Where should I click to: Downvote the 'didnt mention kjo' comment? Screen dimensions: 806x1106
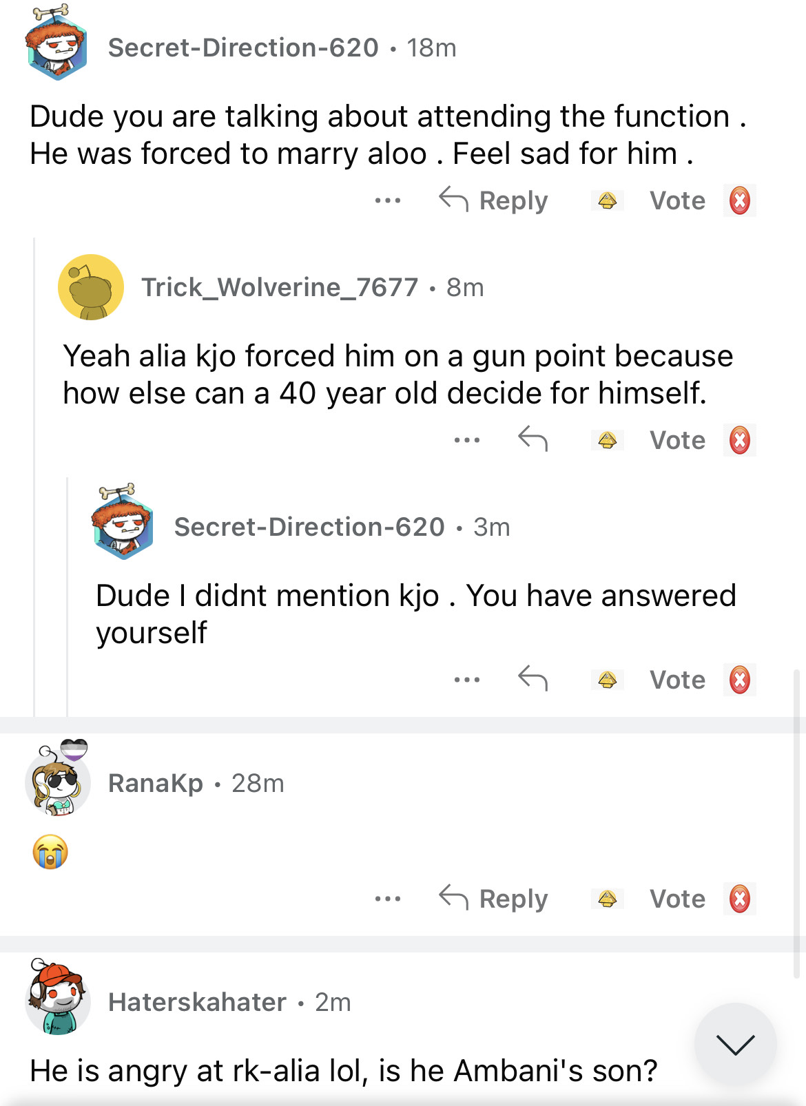[740, 680]
